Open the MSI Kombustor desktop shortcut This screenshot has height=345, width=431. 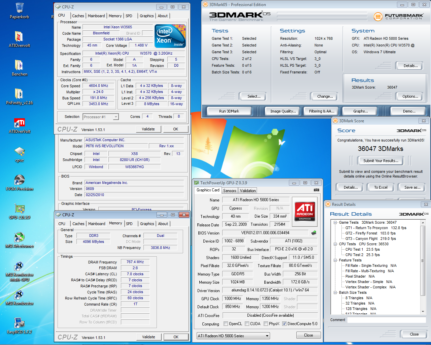tap(20, 297)
